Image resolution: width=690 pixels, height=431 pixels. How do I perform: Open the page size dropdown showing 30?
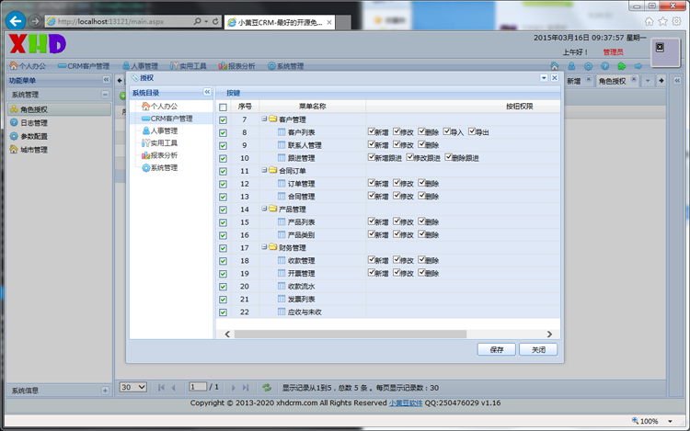(133, 388)
